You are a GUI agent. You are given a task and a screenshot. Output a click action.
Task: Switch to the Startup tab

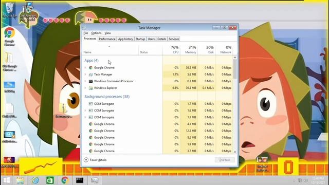[x=140, y=39]
